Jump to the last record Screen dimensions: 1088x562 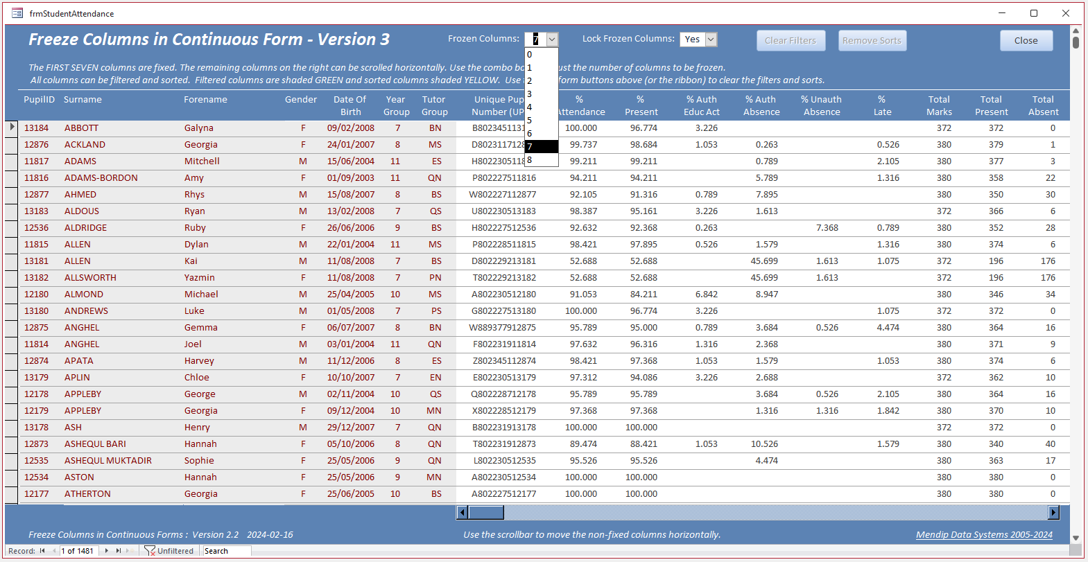tap(118, 551)
